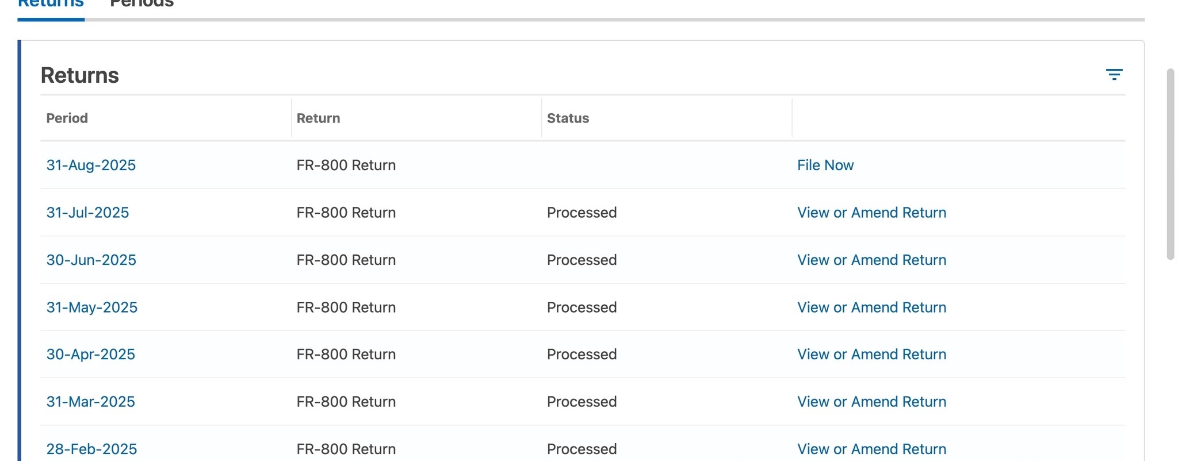This screenshot has height=461, width=1178.
Task: Click File Now for 31-Aug-2025 return
Action: click(x=825, y=165)
